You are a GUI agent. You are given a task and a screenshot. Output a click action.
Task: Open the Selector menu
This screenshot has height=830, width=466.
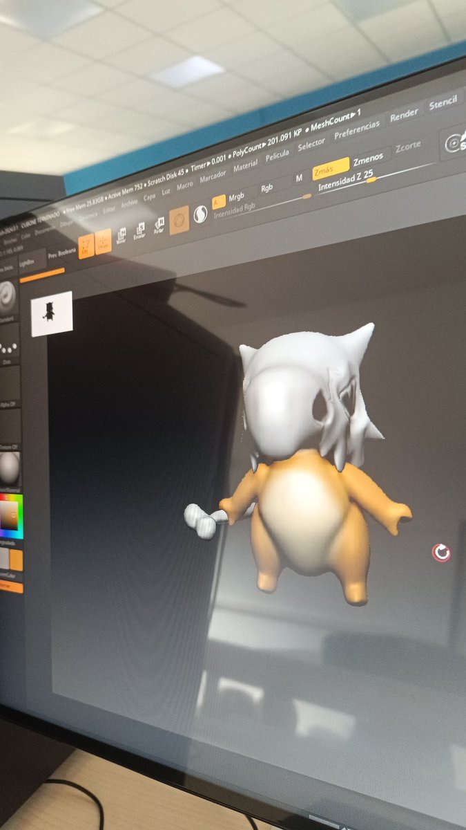(x=311, y=145)
